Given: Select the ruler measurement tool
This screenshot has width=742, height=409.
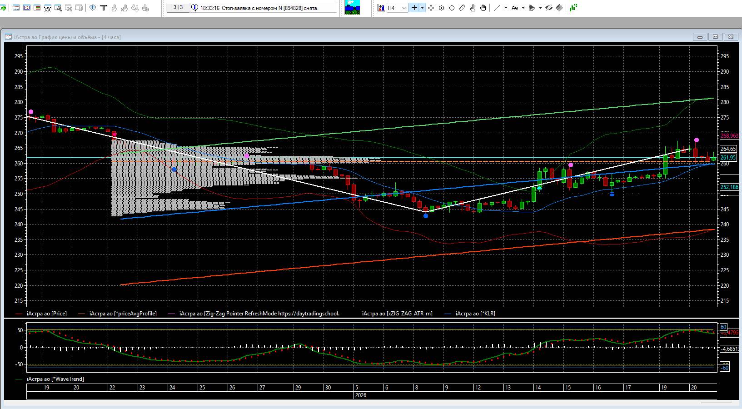Looking at the screenshot, I should pos(462,8).
